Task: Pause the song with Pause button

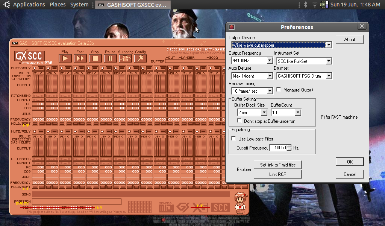Action: click(x=110, y=58)
